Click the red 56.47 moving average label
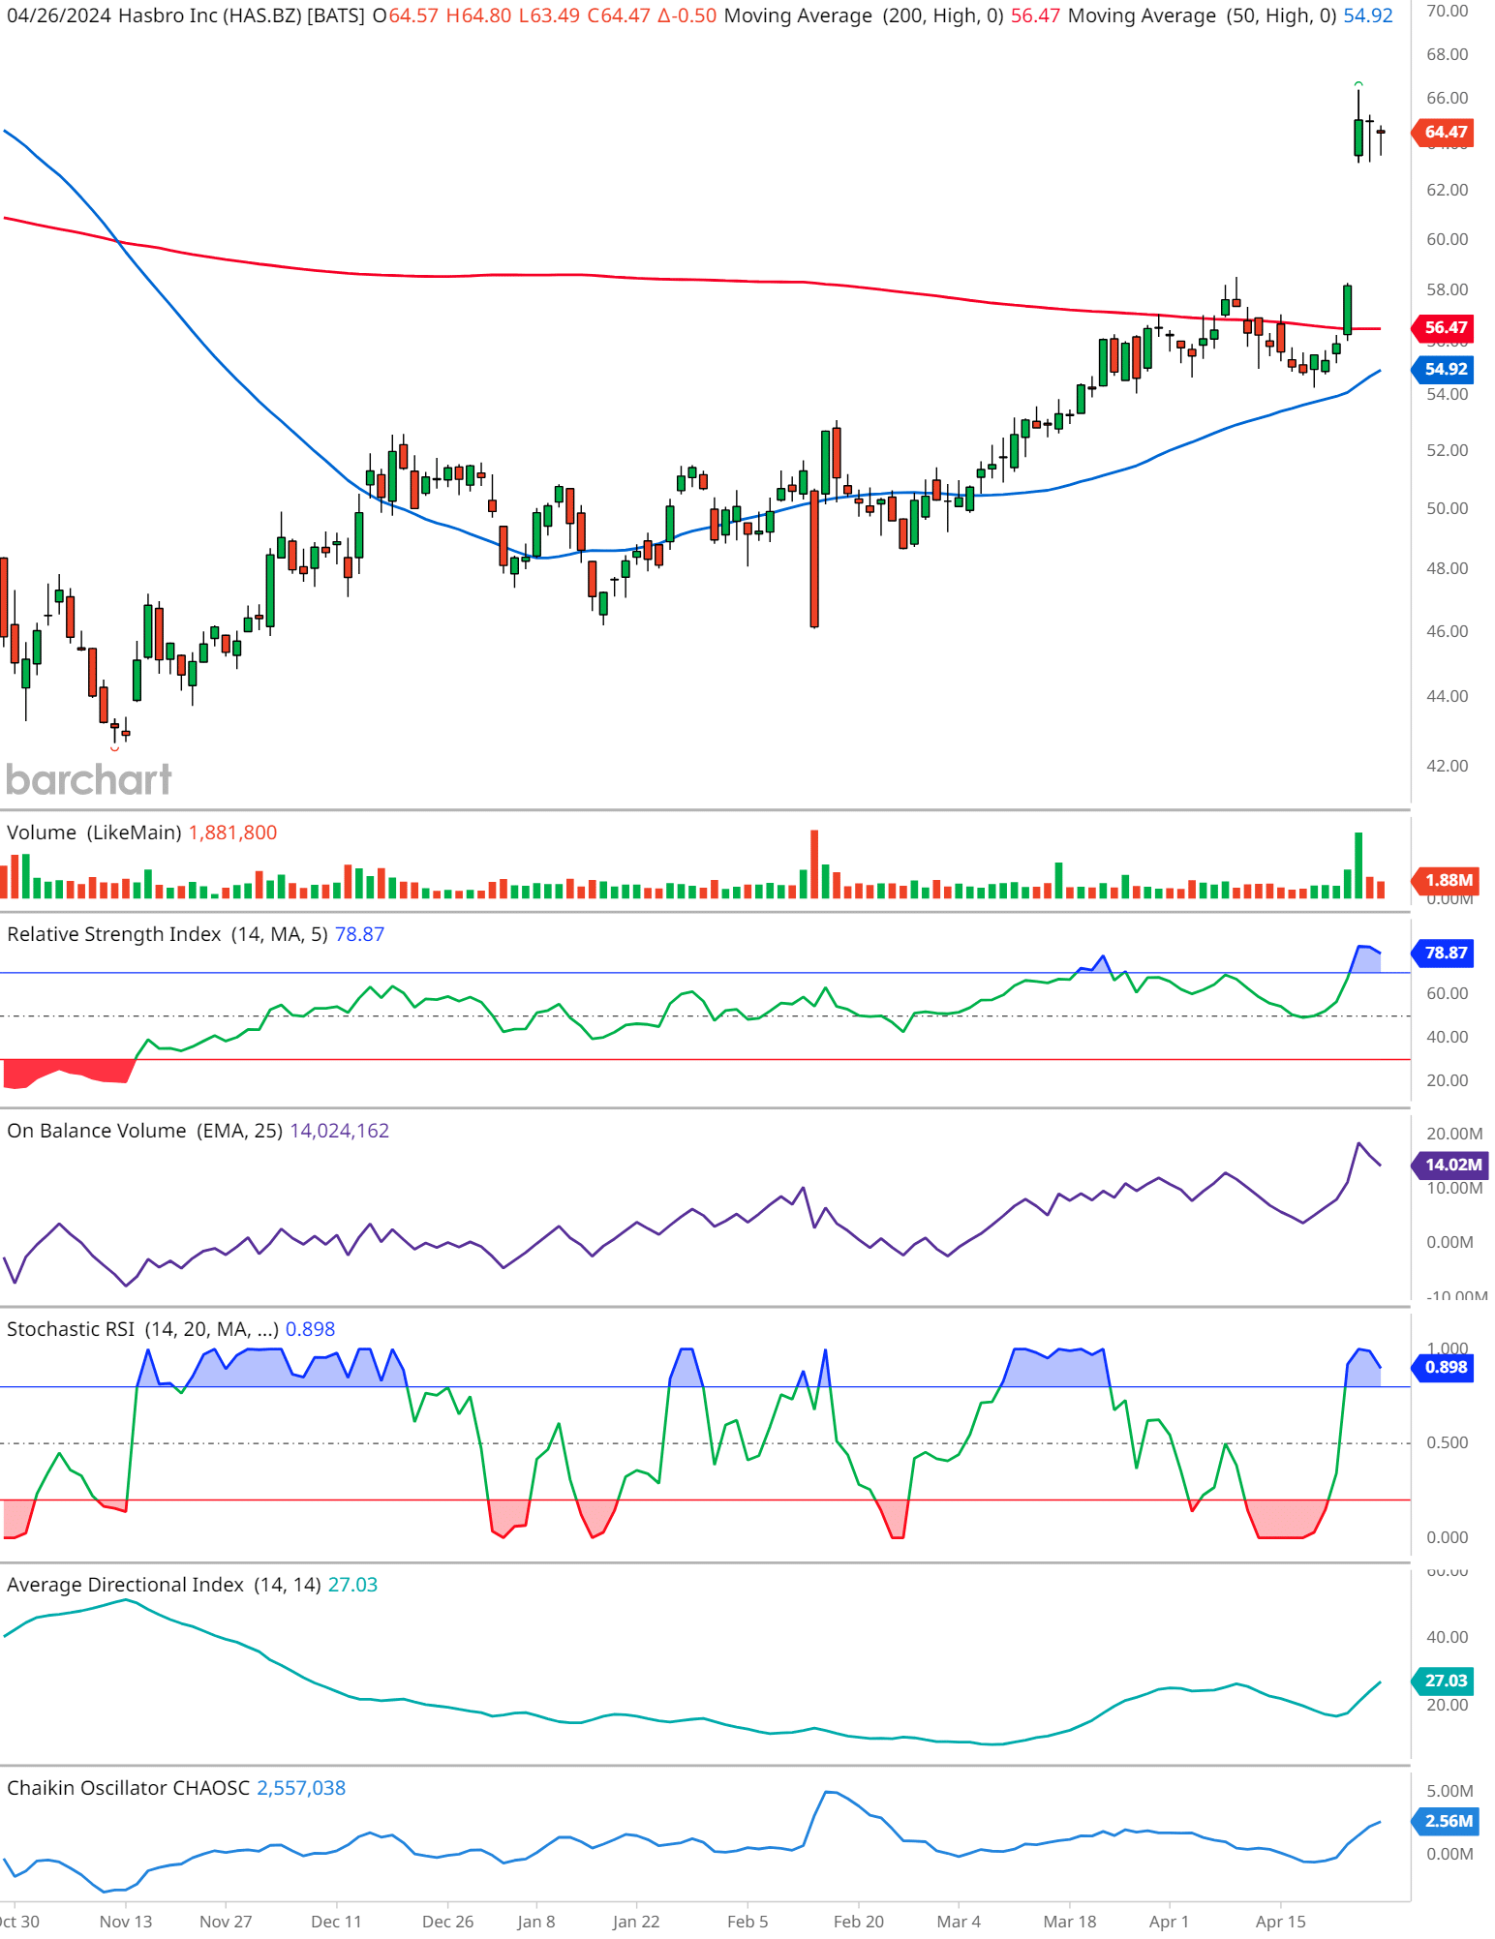 pyautogui.click(x=1445, y=327)
